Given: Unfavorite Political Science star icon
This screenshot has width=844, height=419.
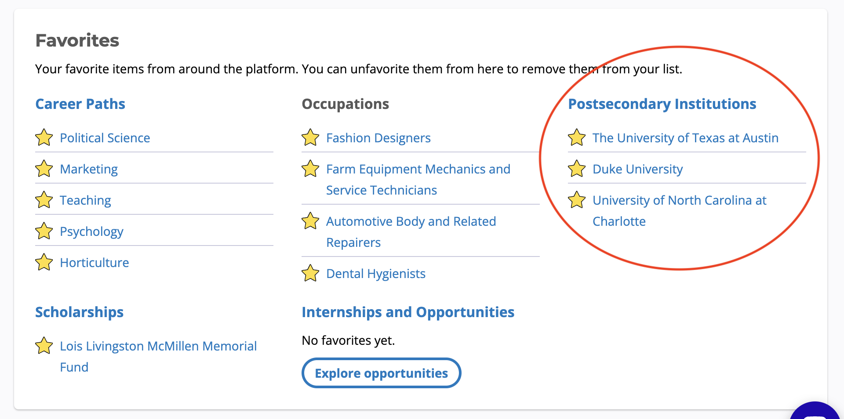Looking at the screenshot, I should coord(44,137).
